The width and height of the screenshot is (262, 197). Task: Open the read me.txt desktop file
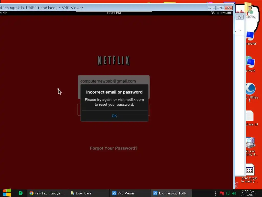tap(252, 118)
